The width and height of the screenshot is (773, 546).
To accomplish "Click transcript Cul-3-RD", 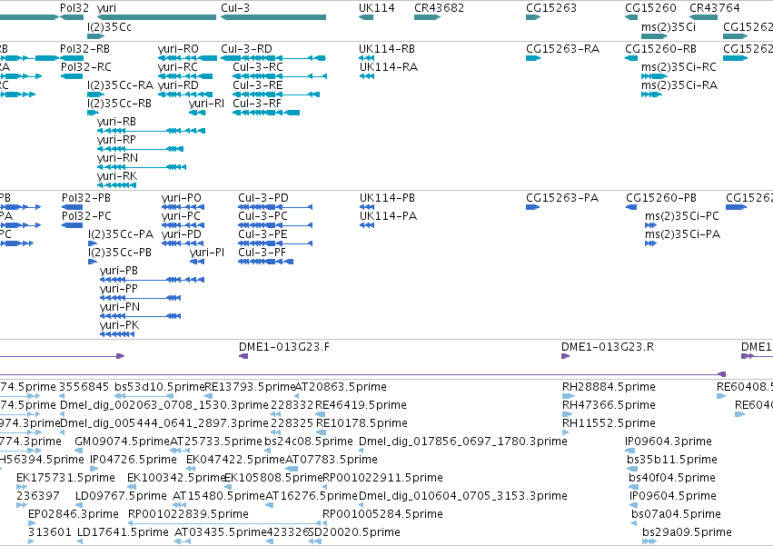I will pos(246,49).
